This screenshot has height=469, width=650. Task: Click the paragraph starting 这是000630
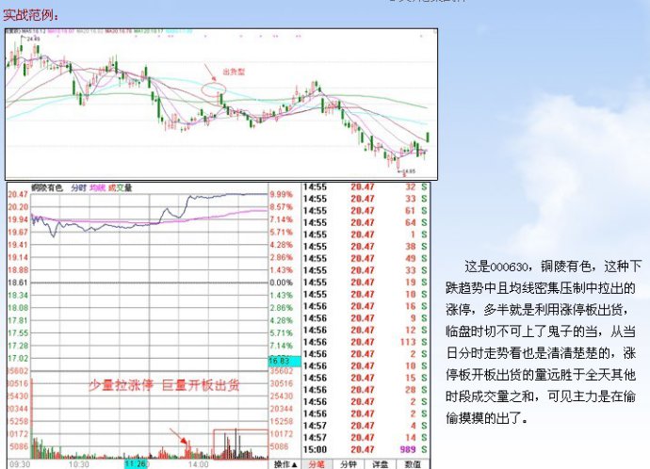(543, 342)
